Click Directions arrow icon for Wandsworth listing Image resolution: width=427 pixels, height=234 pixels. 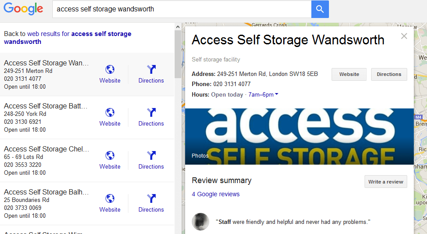[x=151, y=69]
